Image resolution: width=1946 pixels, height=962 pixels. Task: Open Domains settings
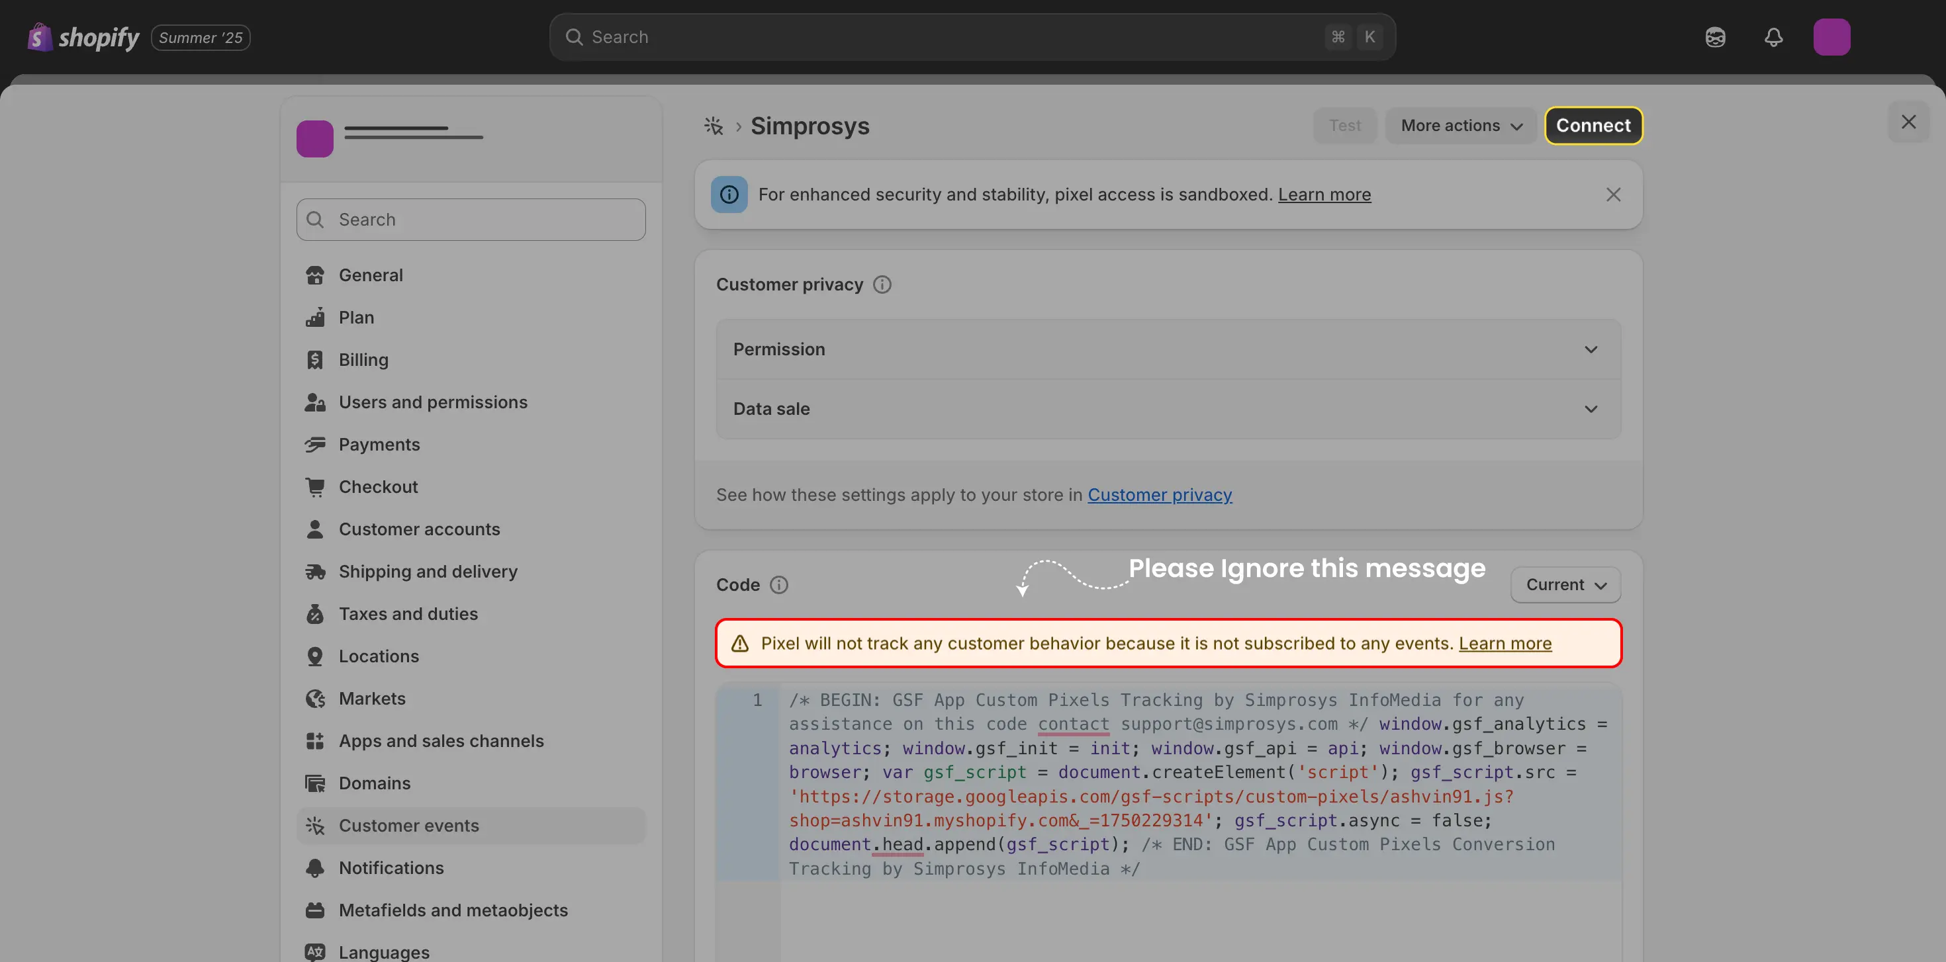471,783
